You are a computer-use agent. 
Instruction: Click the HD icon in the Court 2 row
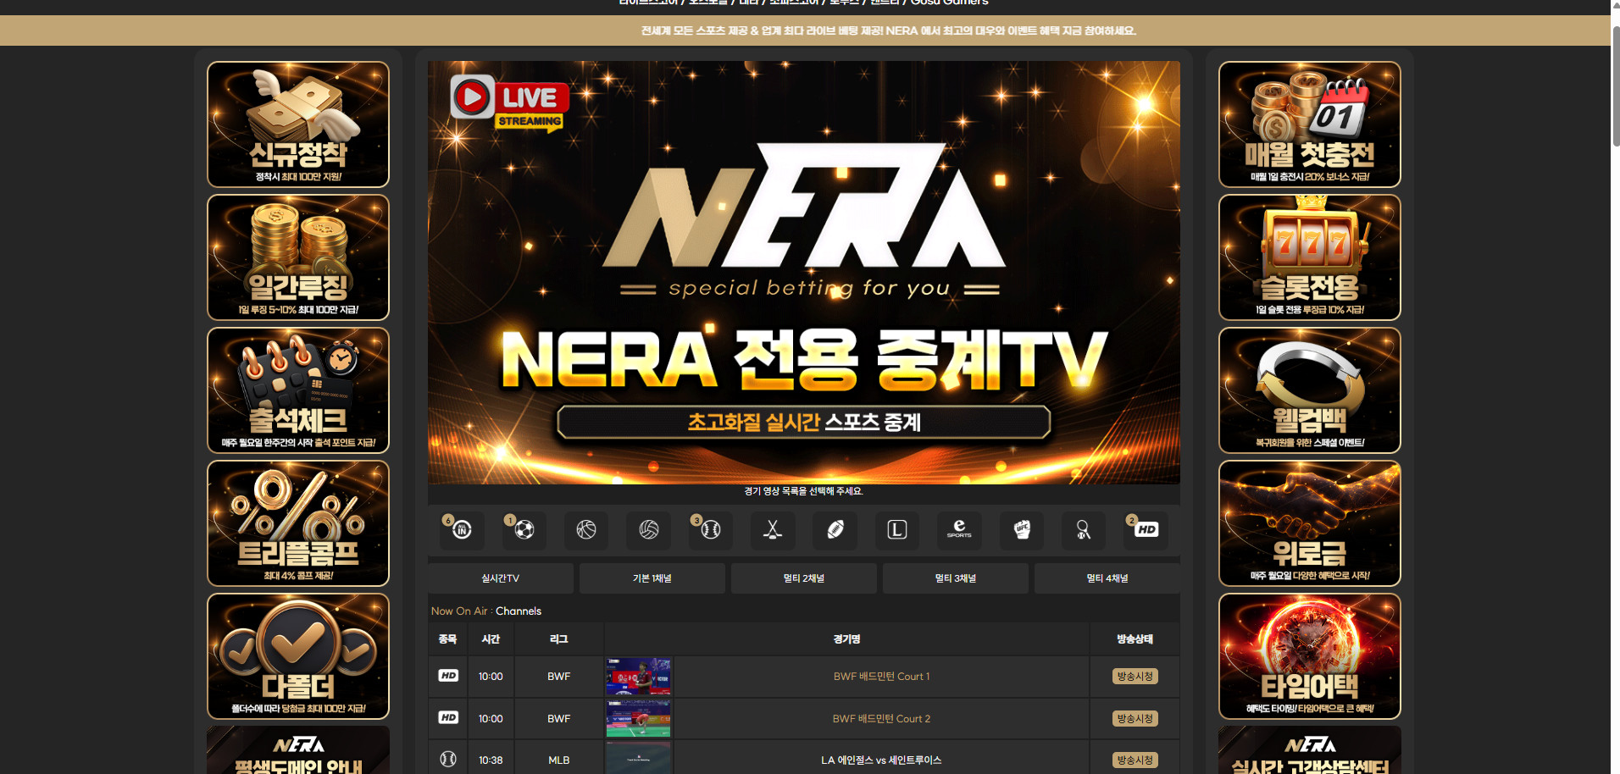[448, 718]
